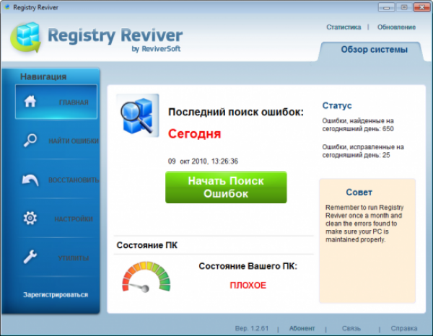Click the magnifier icon for Найти ошибки
Viewport: 433px width, 336px height.
(x=30, y=140)
